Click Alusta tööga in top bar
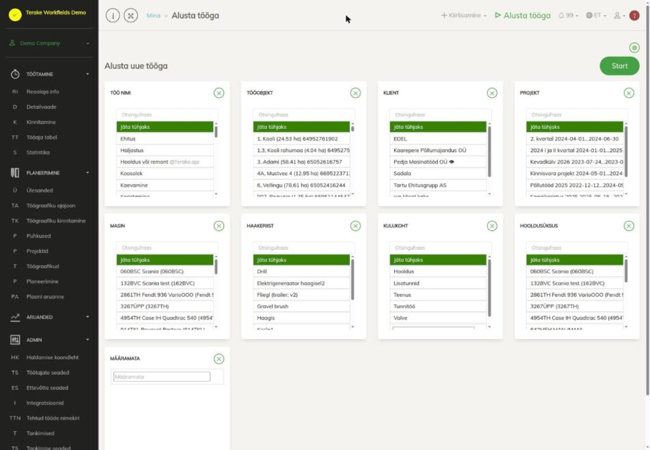The width and height of the screenshot is (650, 450). (523, 15)
